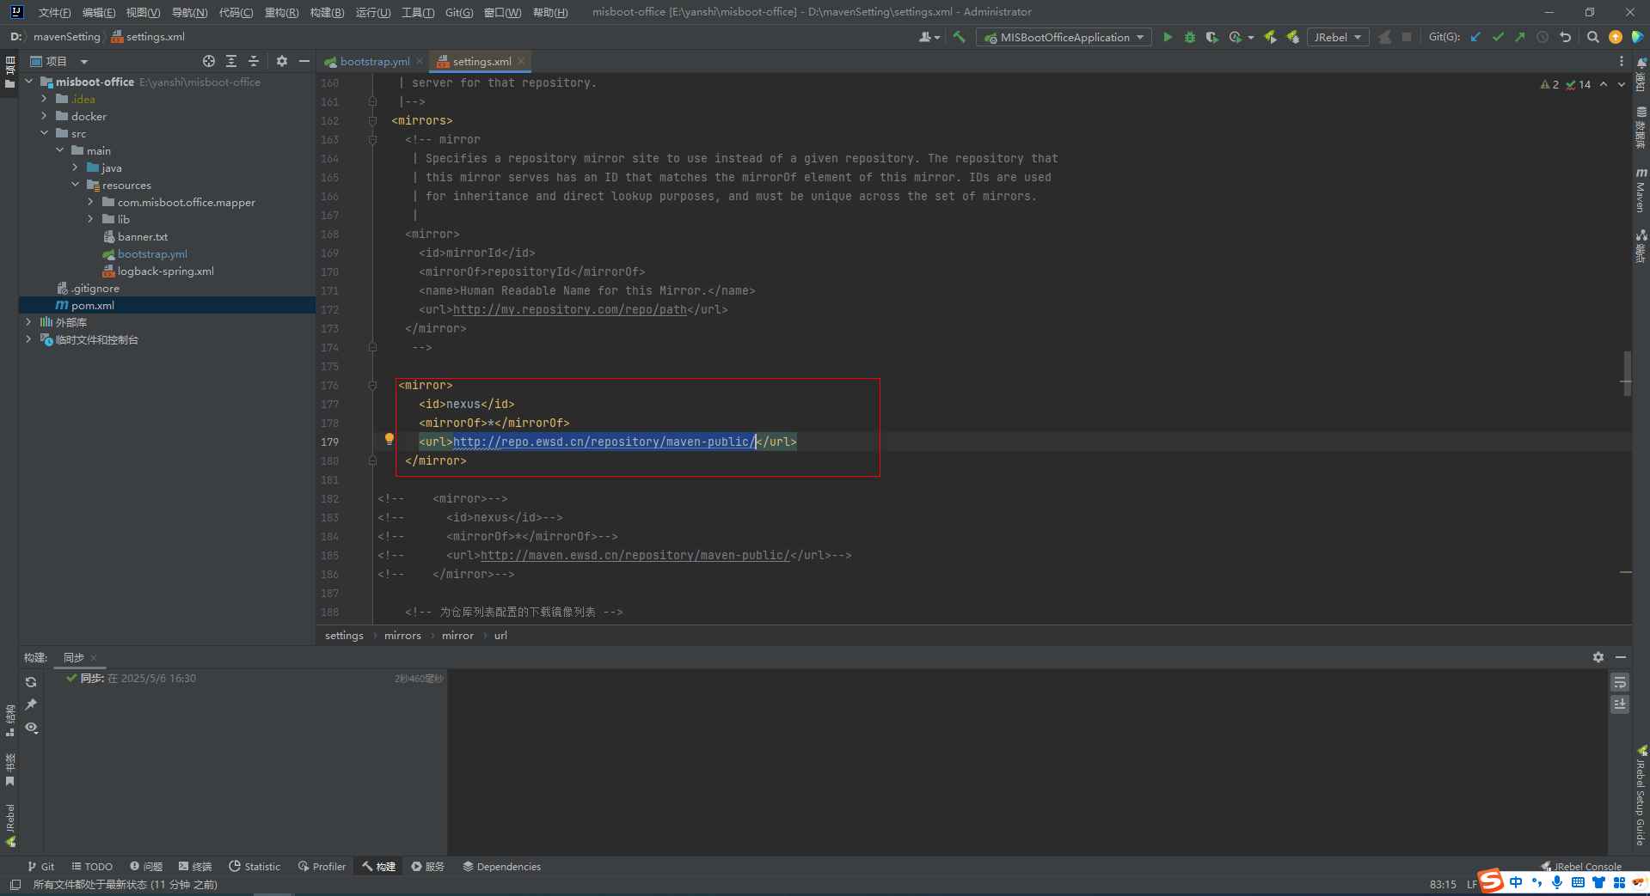This screenshot has width=1650, height=896.
Task: Open the Profiler tool window
Action: (322, 867)
